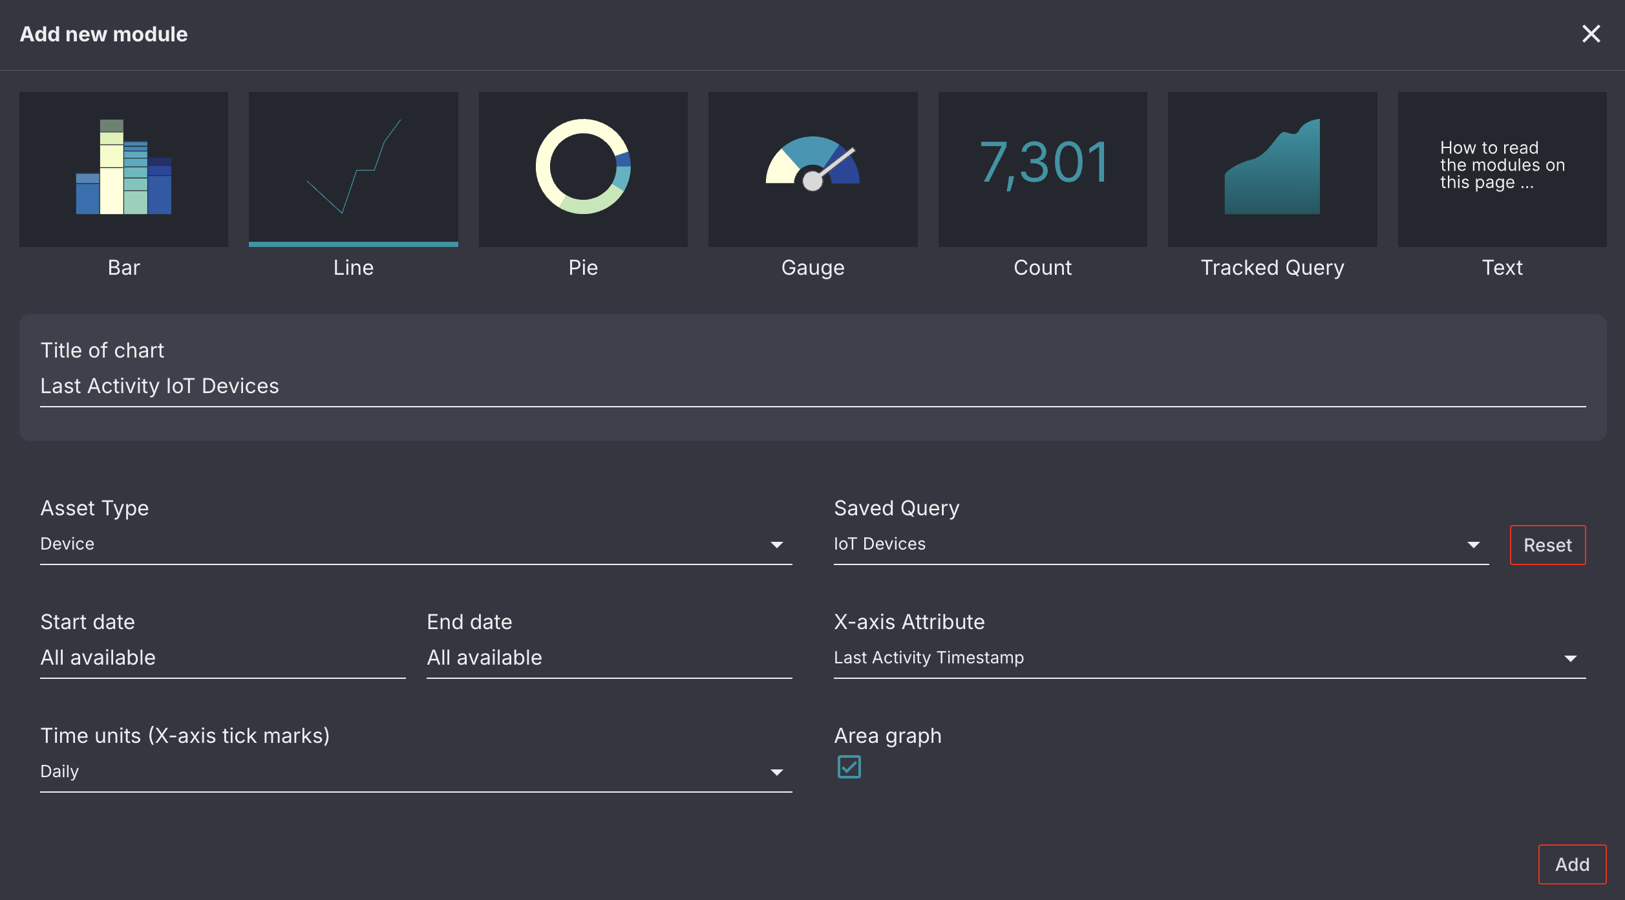1625x900 pixels.
Task: Select the Tracked Query area icon
Action: (x=1271, y=168)
